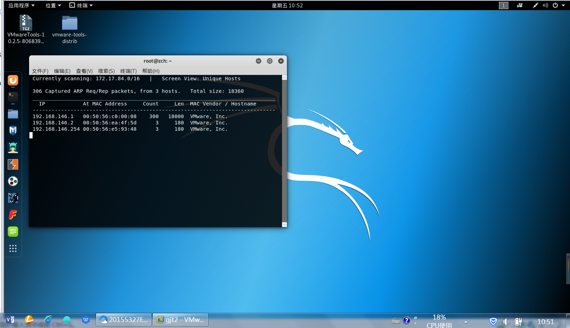Image resolution: width=570 pixels, height=328 pixels.
Task: Launch Armitage from the dock
Action: tap(13, 148)
